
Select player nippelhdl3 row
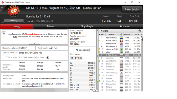point(120,67)
